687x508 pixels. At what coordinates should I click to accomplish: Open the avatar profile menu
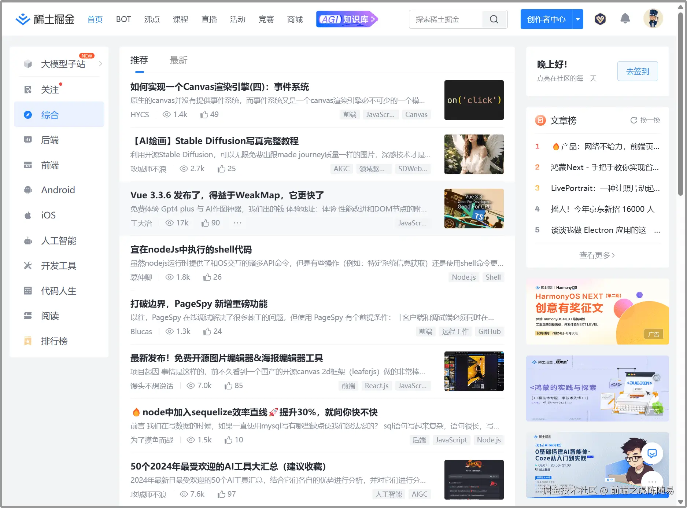tap(653, 18)
